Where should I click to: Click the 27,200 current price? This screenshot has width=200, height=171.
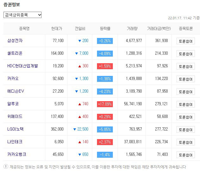click(58, 91)
